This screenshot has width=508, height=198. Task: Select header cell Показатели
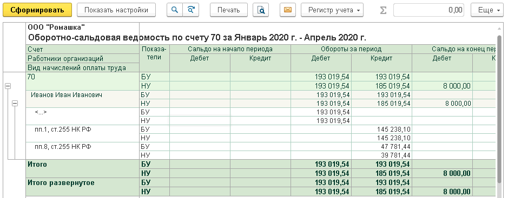155,58
